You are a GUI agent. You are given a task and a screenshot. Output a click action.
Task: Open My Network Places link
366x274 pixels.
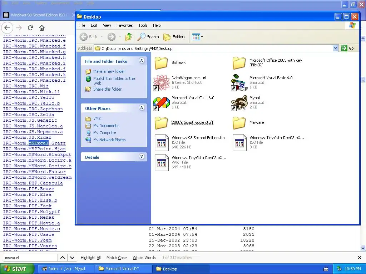[109, 140]
